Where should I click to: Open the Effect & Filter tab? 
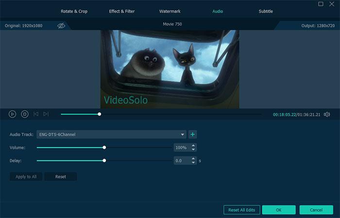121,11
